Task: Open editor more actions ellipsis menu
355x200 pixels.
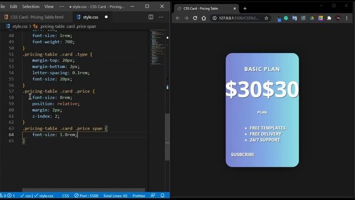Action: pyautogui.click(x=161, y=17)
